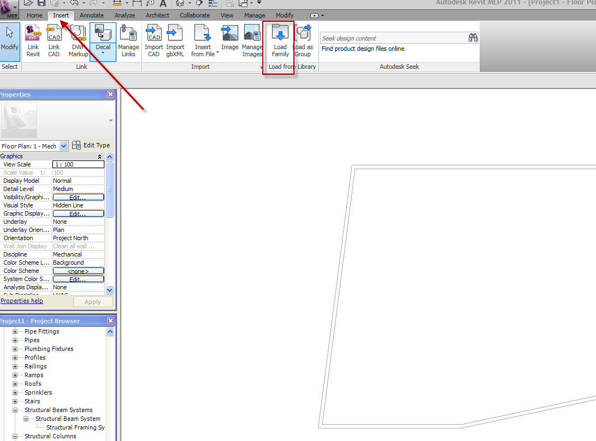Click Edit for Graphic Display options
This screenshot has width=596, height=441.
coord(78,213)
